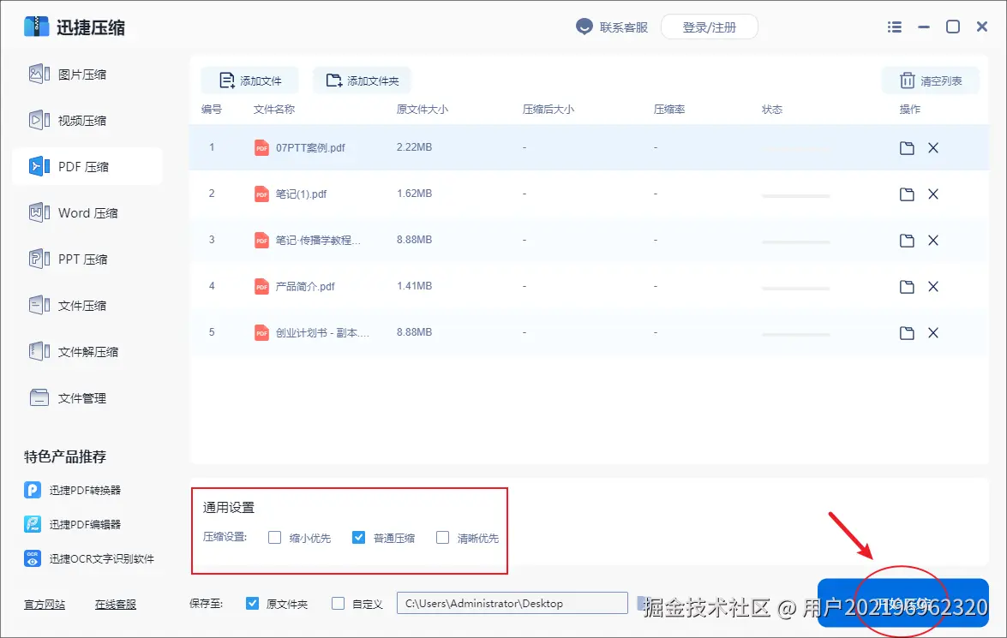Click the 文件名称 column header
The height and width of the screenshot is (638, 1007).
[x=274, y=109]
